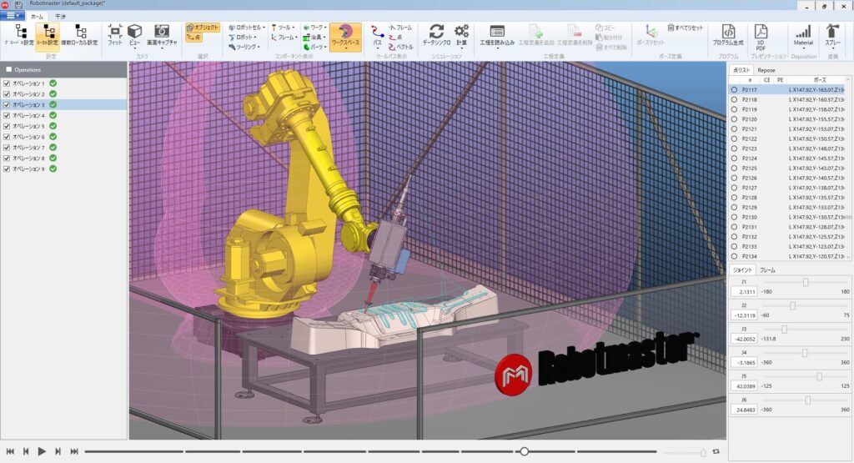This screenshot has height=463, width=854.
Task: Open the 3D PDF export icon
Action: 761,37
